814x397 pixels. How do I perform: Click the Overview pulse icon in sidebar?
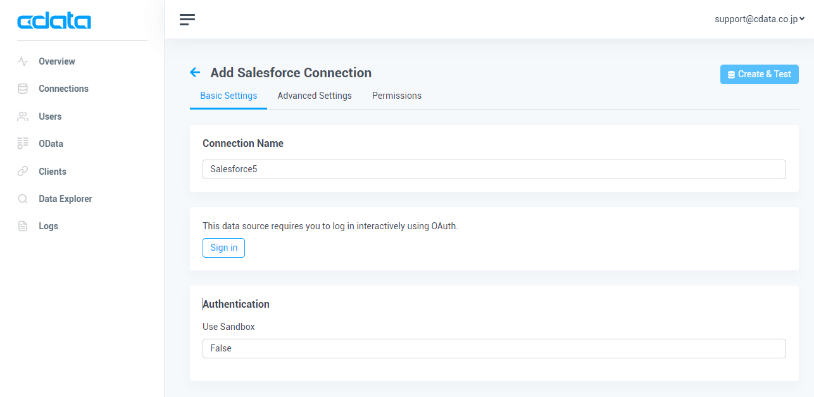pos(23,61)
